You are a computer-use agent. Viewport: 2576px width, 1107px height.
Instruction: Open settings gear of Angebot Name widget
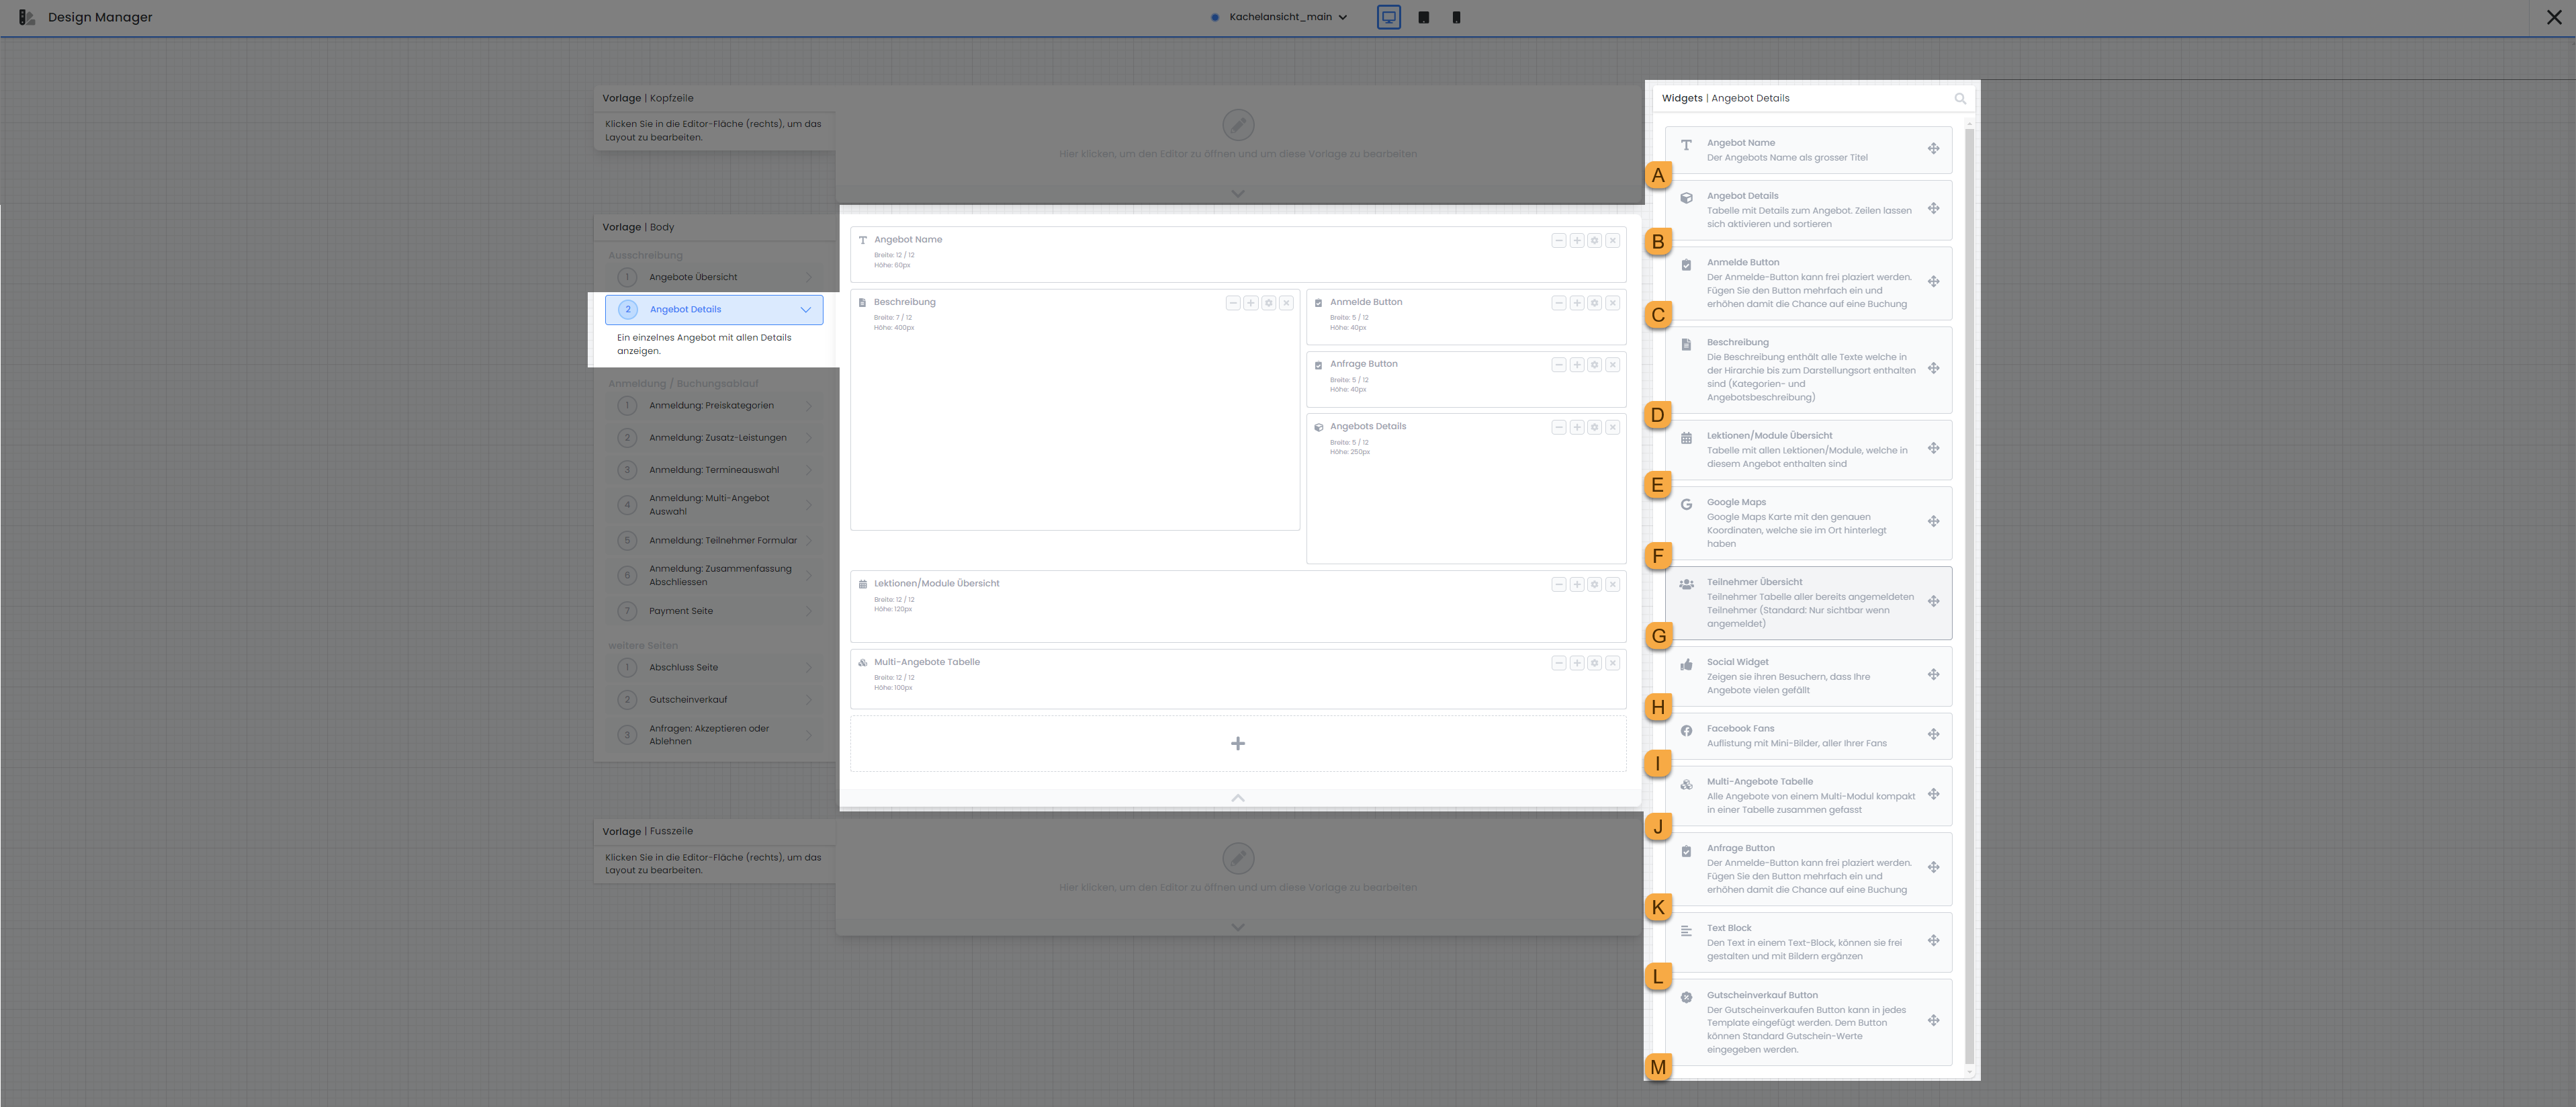[x=1595, y=241]
